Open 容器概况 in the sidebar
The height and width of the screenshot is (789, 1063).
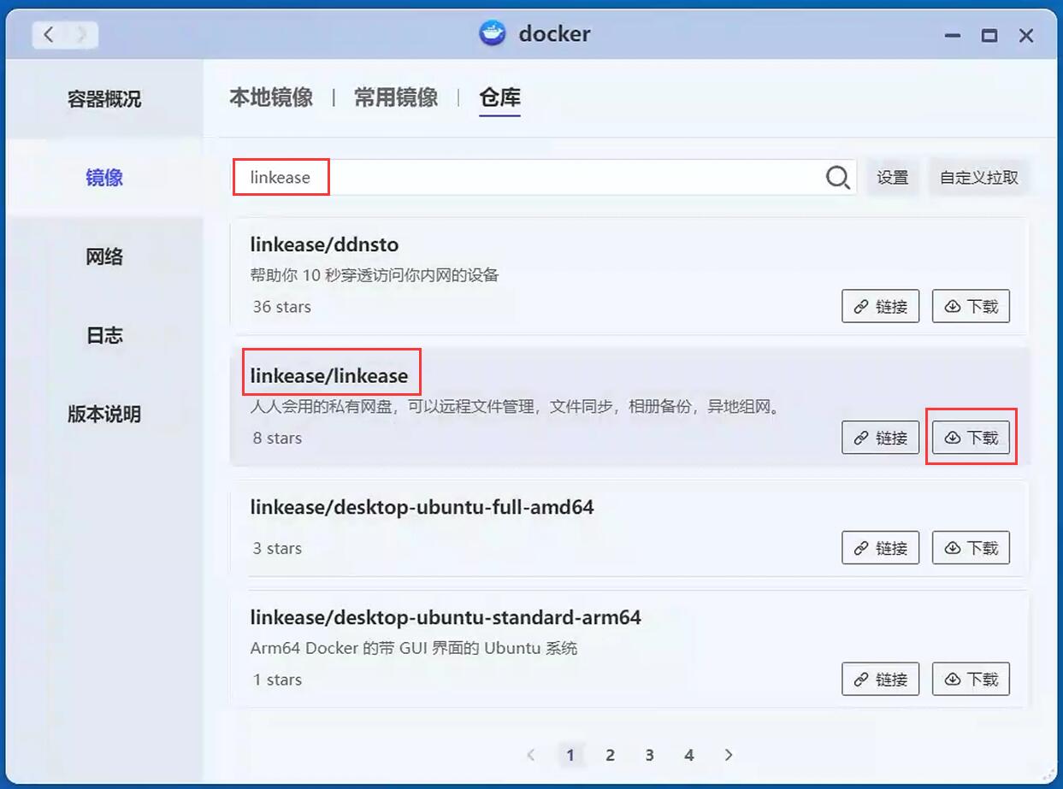[x=104, y=99]
